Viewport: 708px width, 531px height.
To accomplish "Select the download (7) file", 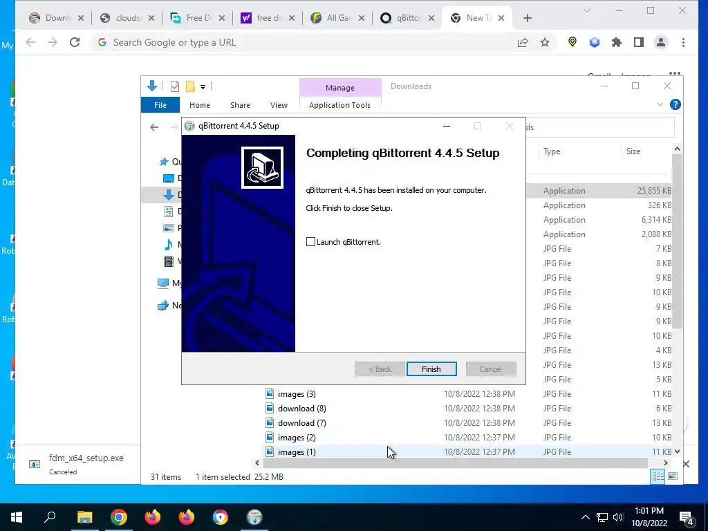I will [301, 422].
